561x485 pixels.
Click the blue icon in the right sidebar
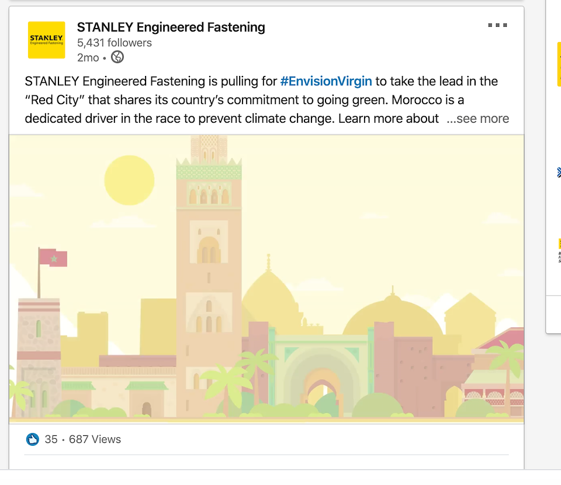559,172
